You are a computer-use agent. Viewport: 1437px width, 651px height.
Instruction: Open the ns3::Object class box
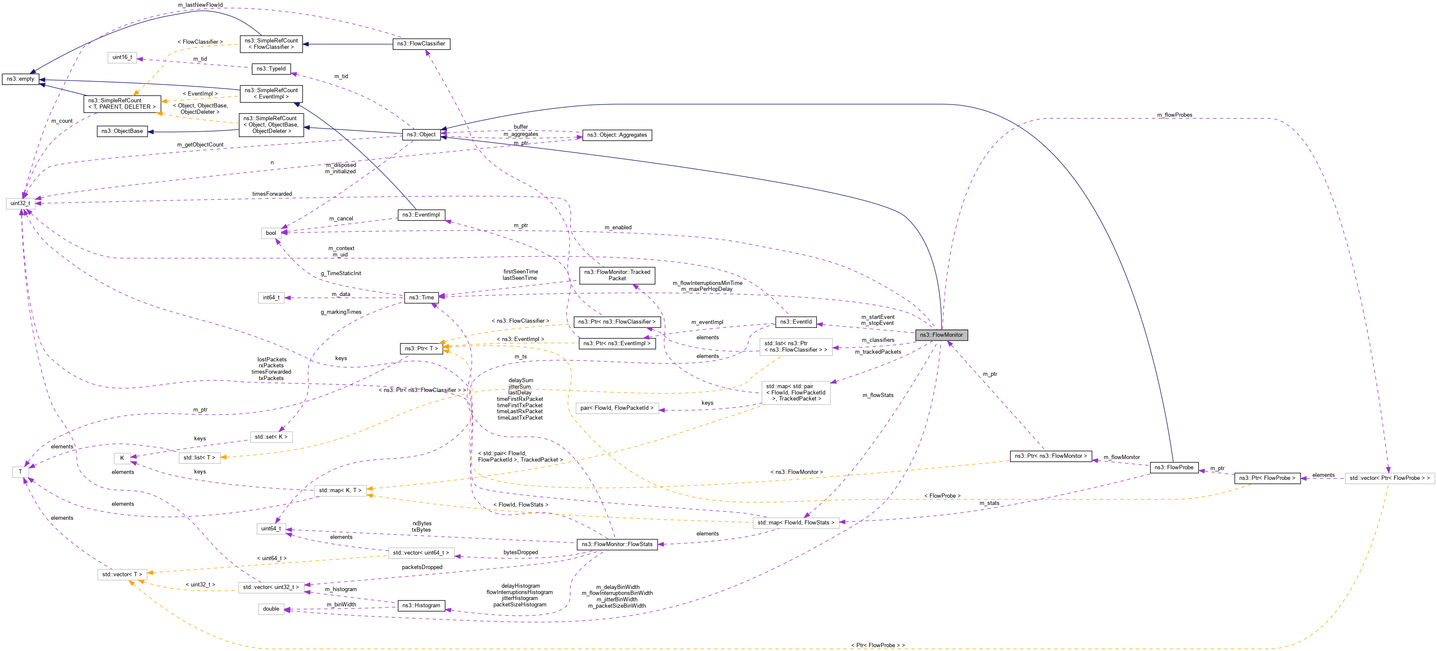(421, 134)
